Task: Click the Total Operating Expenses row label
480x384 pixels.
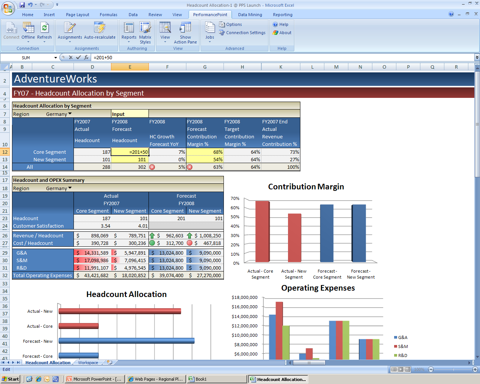Action: pyautogui.click(x=43, y=275)
